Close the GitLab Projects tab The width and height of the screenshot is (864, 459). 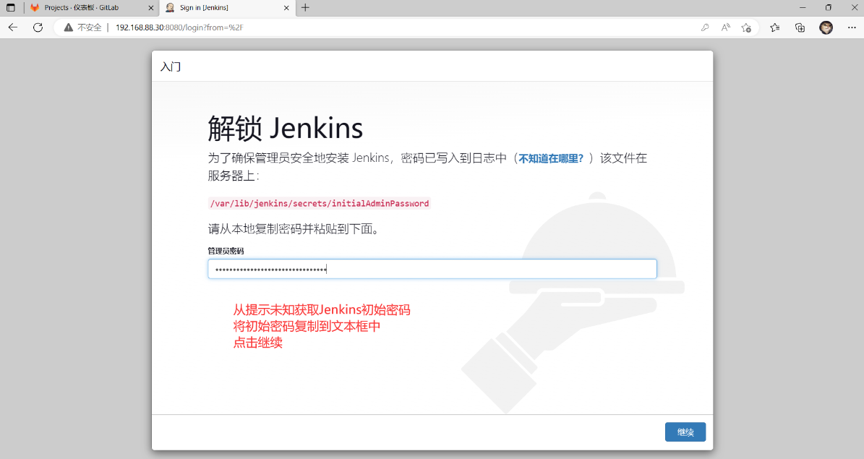(151, 8)
